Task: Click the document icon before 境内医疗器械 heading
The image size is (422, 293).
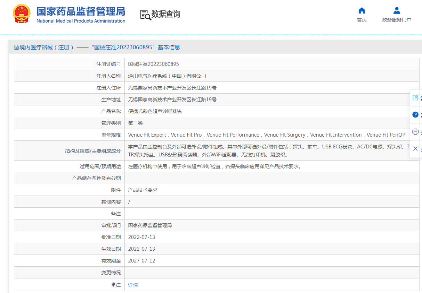Action: click(16, 47)
